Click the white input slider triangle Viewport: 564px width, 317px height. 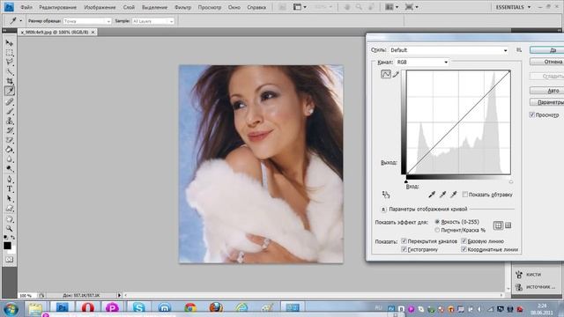(511, 181)
